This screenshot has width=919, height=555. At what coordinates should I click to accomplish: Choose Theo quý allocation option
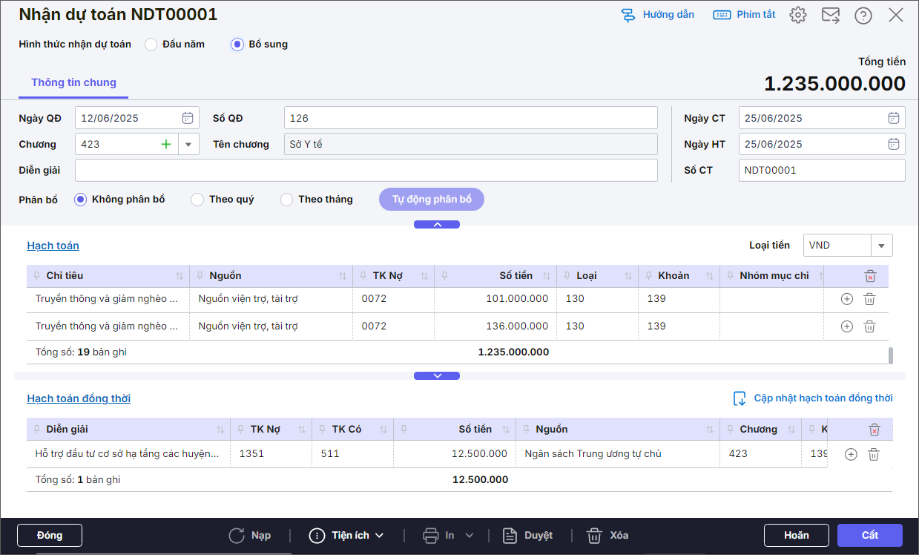(197, 200)
